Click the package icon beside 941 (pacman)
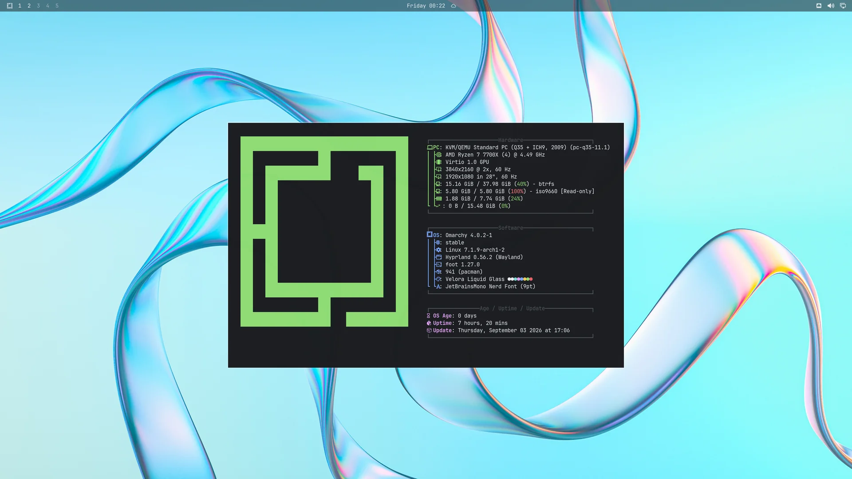 click(438, 272)
